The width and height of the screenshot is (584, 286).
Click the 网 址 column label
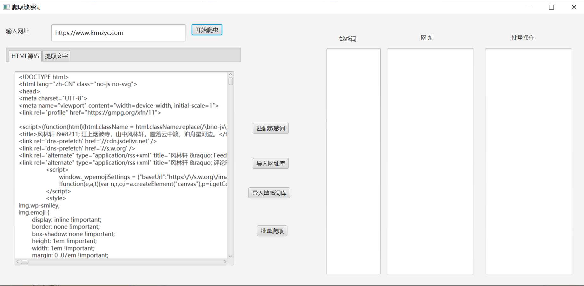click(427, 38)
